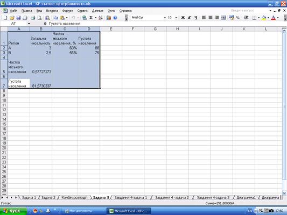
Task: Apply the Percent Style format icon
Action: point(238,18)
